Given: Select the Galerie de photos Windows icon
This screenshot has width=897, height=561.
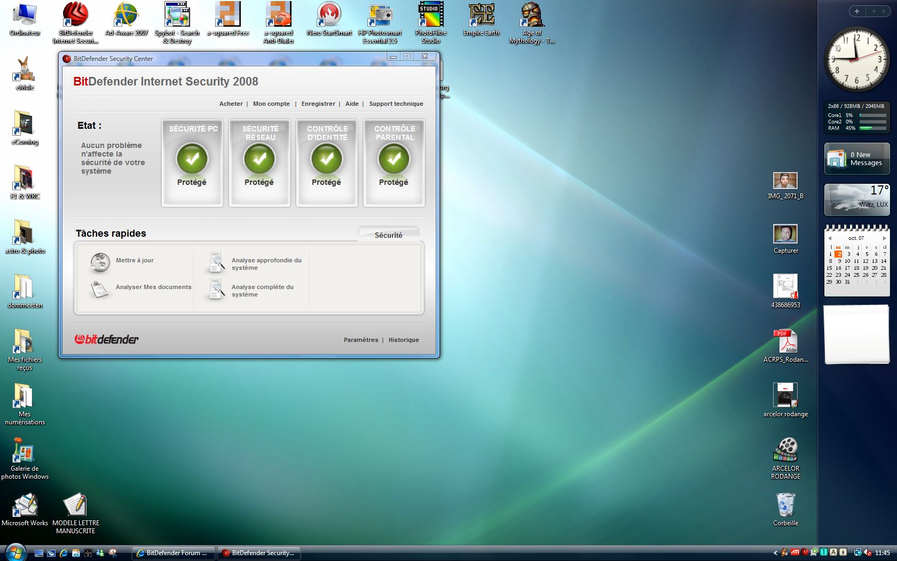Looking at the screenshot, I should pos(25,459).
